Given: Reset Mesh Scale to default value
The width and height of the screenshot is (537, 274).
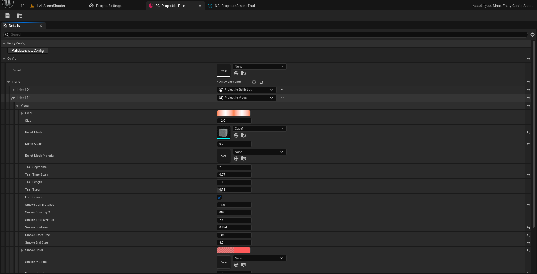Looking at the screenshot, I should [529, 144].
